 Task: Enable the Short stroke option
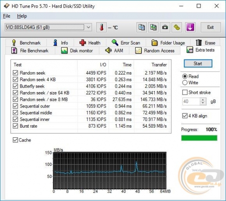tap(185, 92)
